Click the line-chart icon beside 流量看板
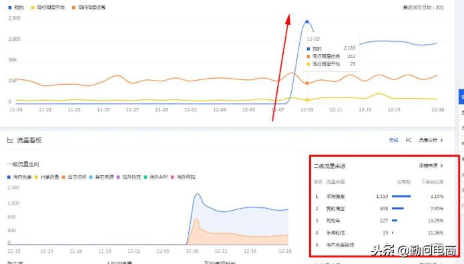 (10, 140)
